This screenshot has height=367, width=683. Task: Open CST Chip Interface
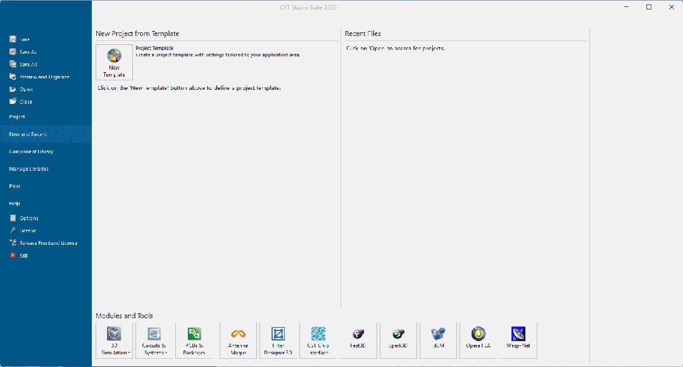coord(318,341)
